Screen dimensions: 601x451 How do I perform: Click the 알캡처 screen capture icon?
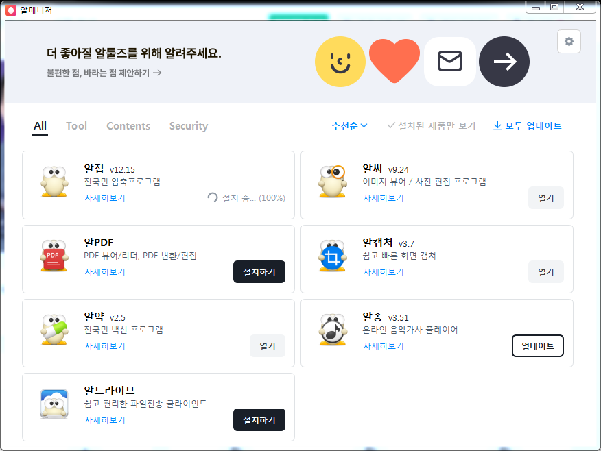333,255
